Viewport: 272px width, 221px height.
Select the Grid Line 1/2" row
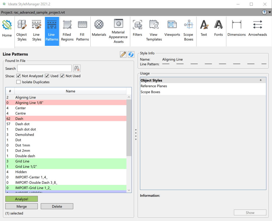point(66,167)
